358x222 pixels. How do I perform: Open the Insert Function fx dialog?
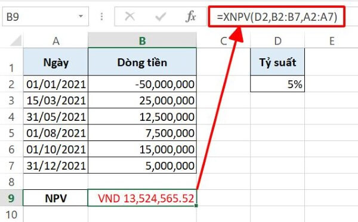pos(191,17)
